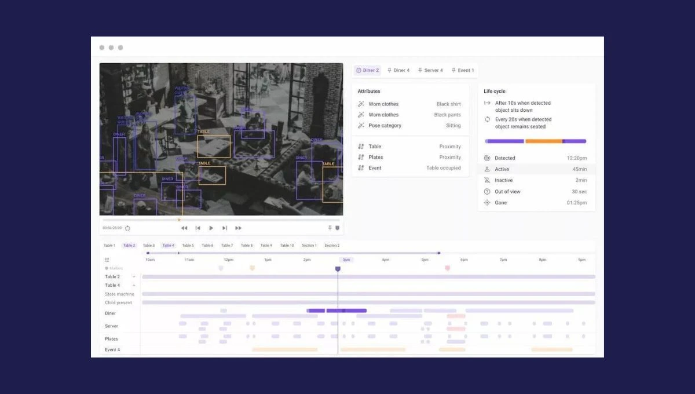Viewport: 695px width, 394px height.
Task: Select the Server 4 pinned tab
Action: (430, 70)
